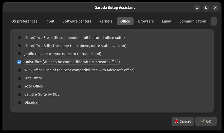Screen dimensions: 224x133
Task: Confirm with the OK button
Action: point(206,121)
